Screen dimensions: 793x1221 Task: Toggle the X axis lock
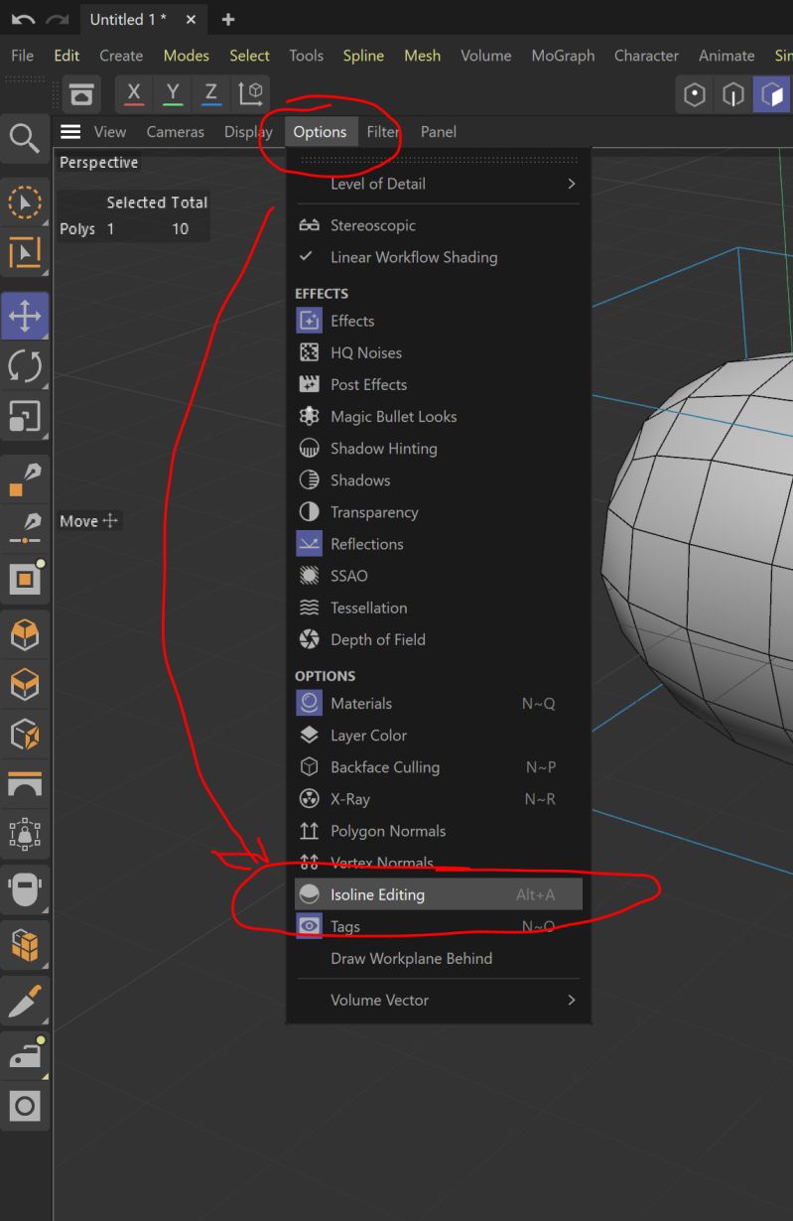point(134,94)
